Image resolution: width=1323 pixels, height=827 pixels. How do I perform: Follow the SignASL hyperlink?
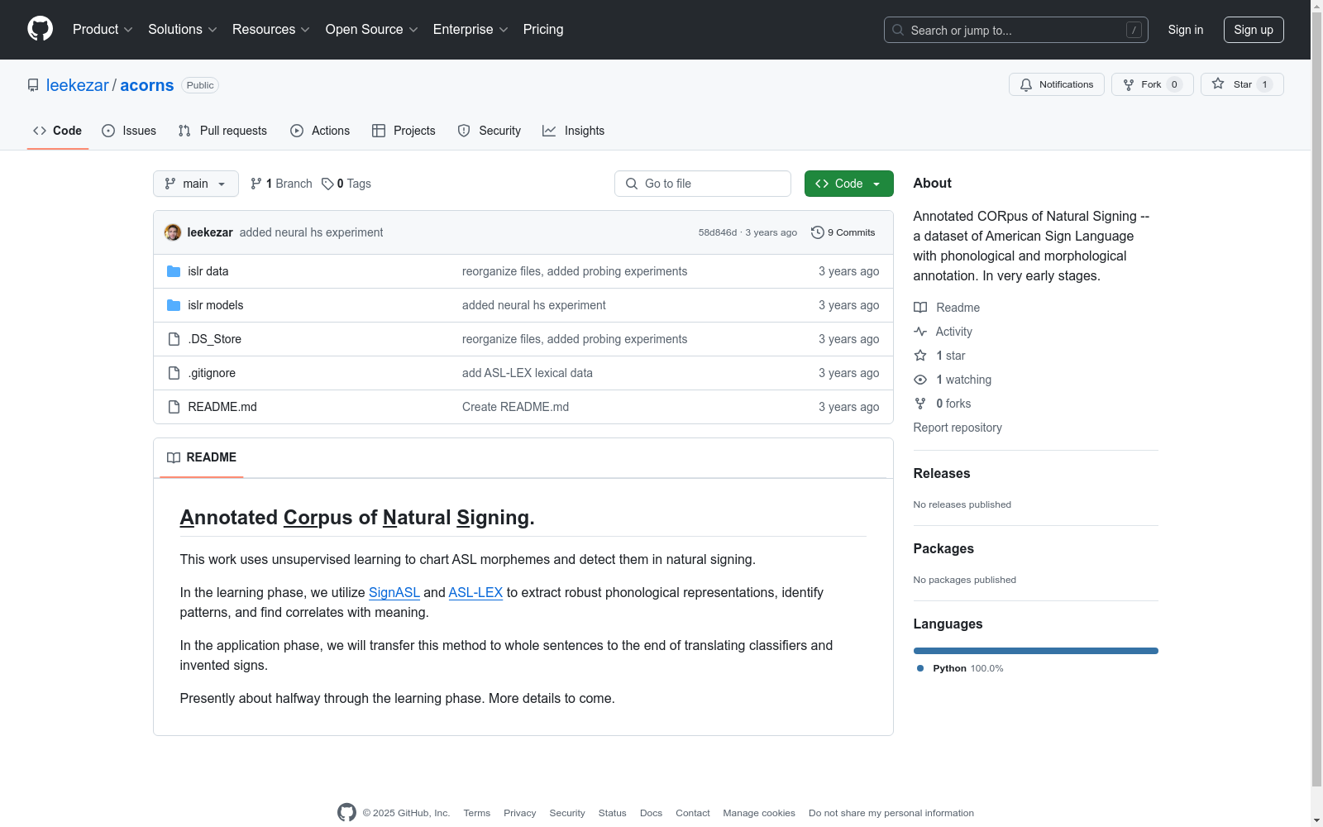(x=394, y=592)
